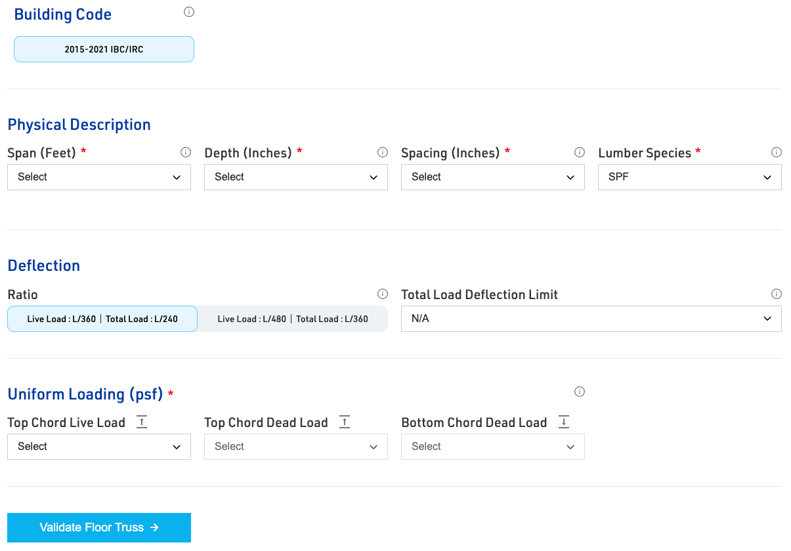Click info icon next to Lumber Species
This screenshot has height=551, width=791.
click(777, 152)
